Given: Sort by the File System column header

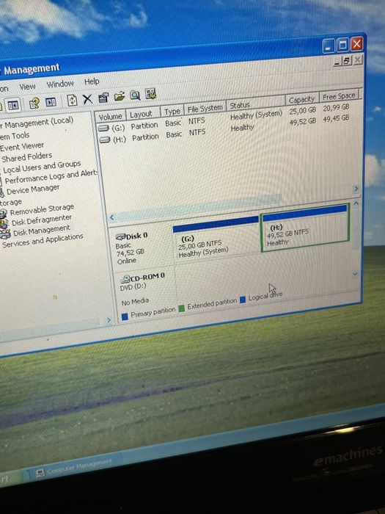Looking at the screenshot, I should pos(205,108).
